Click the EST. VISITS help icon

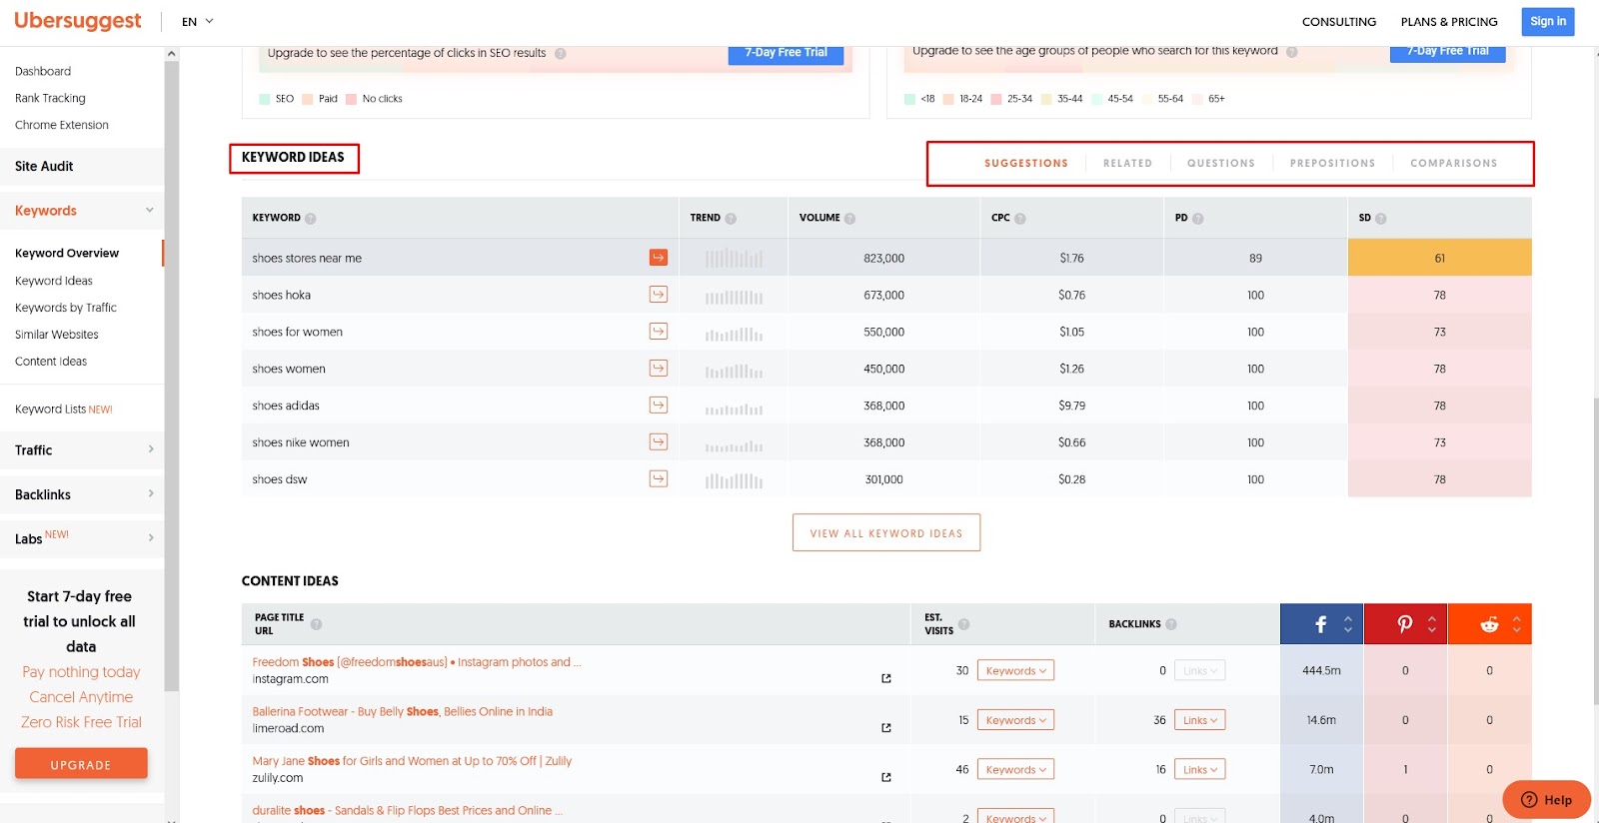coord(964,625)
